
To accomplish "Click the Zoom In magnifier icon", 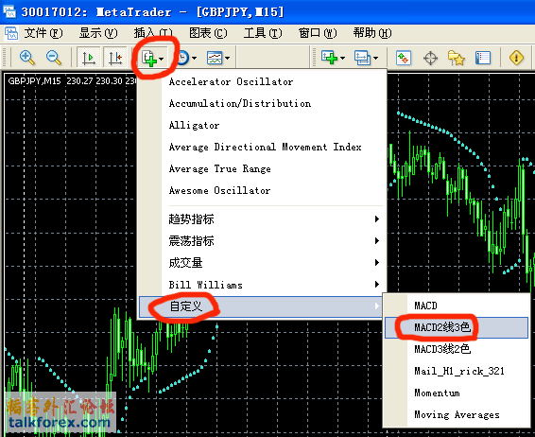I will pyautogui.click(x=27, y=58).
